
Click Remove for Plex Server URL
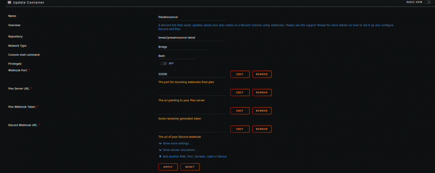[262, 92]
